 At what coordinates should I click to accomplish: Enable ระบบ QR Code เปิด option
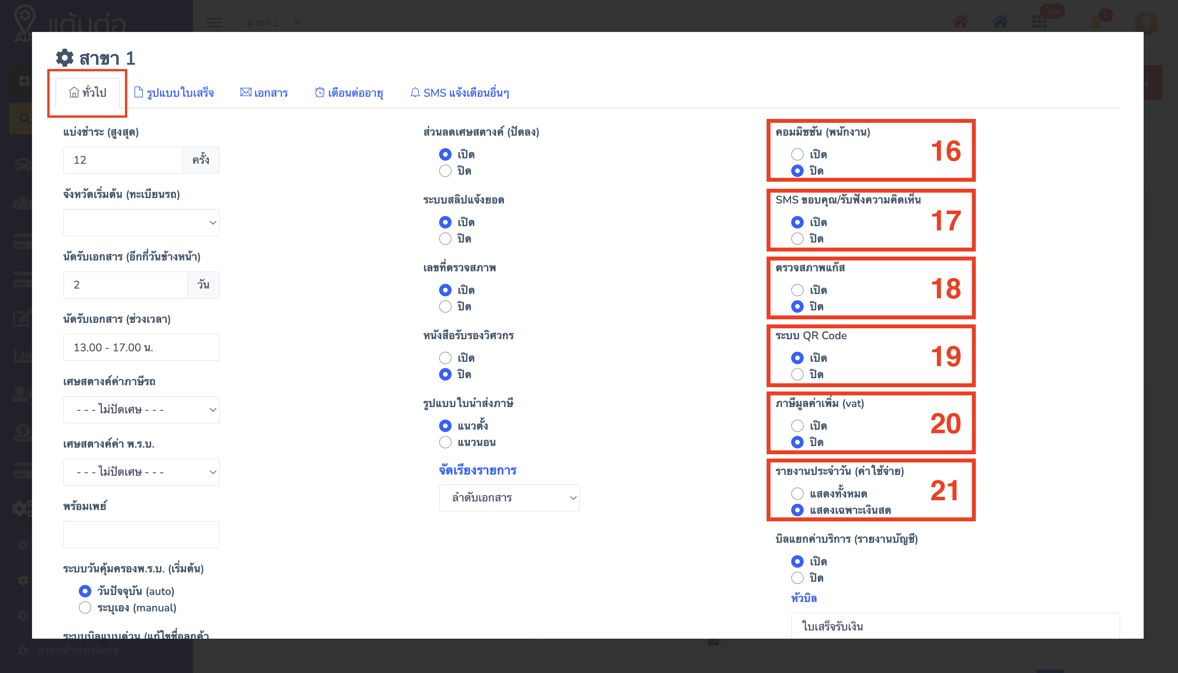pyautogui.click(x=796, y=358)
